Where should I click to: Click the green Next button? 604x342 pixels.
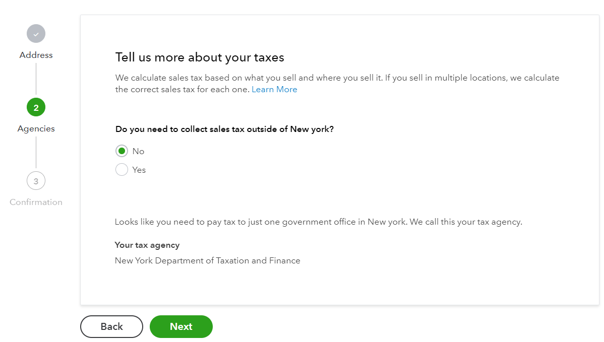[x=181, y=326]
